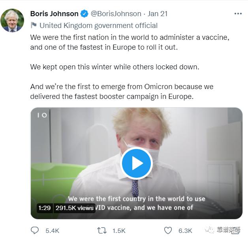The image size is (248, 240).
Task: Click the retweet arrows icon
Action: [101, 230]
